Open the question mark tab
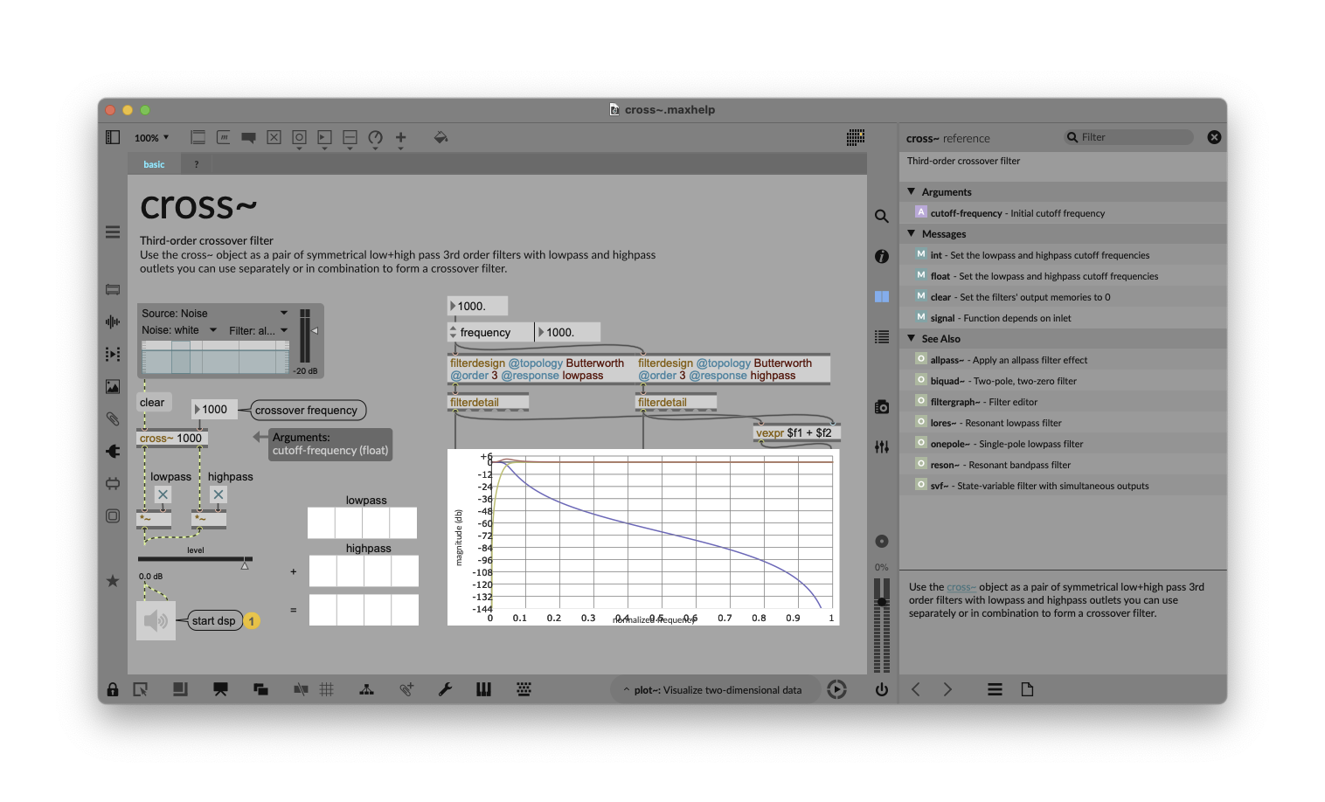The height and width of the screenshot is (802, 1325). point(197,164)
